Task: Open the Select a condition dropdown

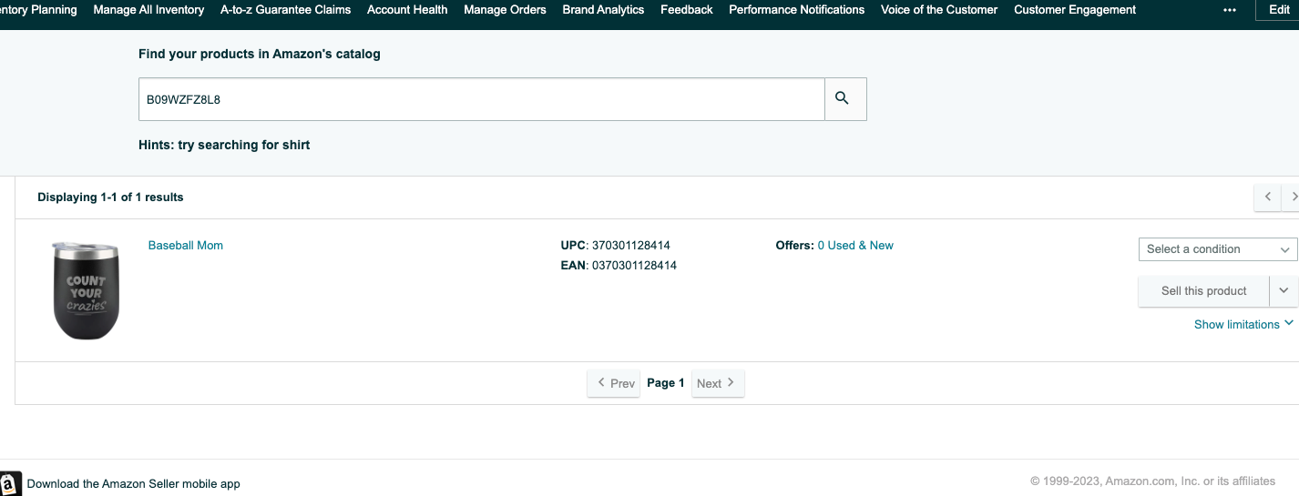Action: pyautogui.click(x=1218, y=249)
